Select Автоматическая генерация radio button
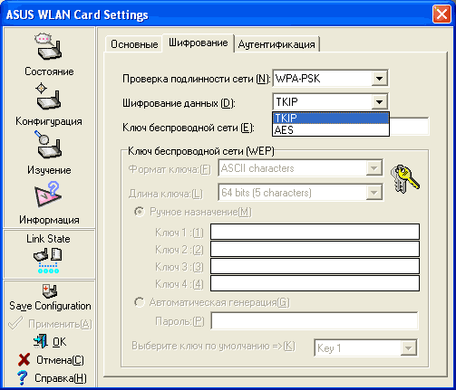 tap(139, 302)
